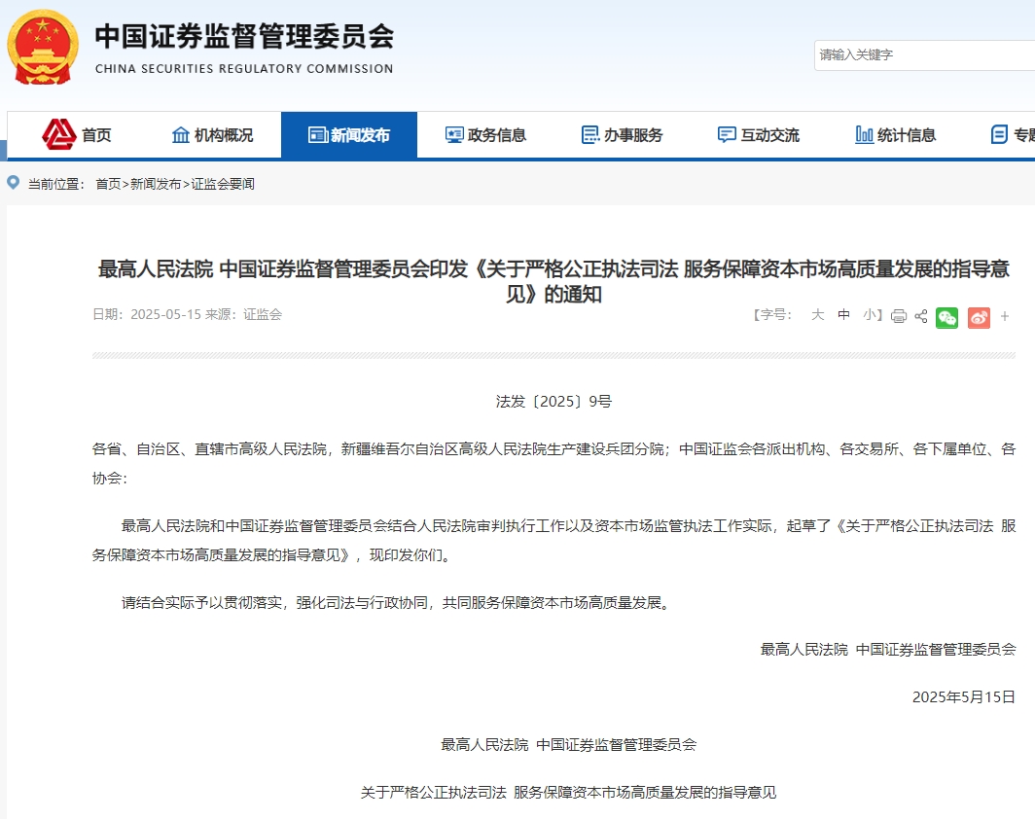This screenshot has height=819, width=1035.
Task: Click the 中国证券监督管理委员会 site title
Action: [x=244, y=36]
